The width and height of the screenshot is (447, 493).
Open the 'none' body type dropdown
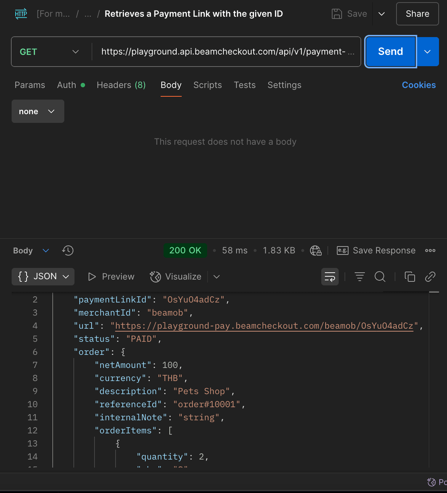(x=37, y=111)
